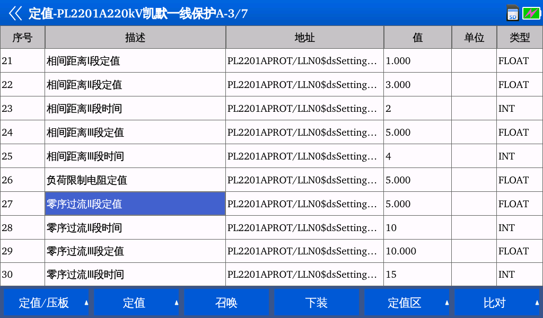Select the 描述 column header
The width and height of the screenshot is (543, 318).
135,38
